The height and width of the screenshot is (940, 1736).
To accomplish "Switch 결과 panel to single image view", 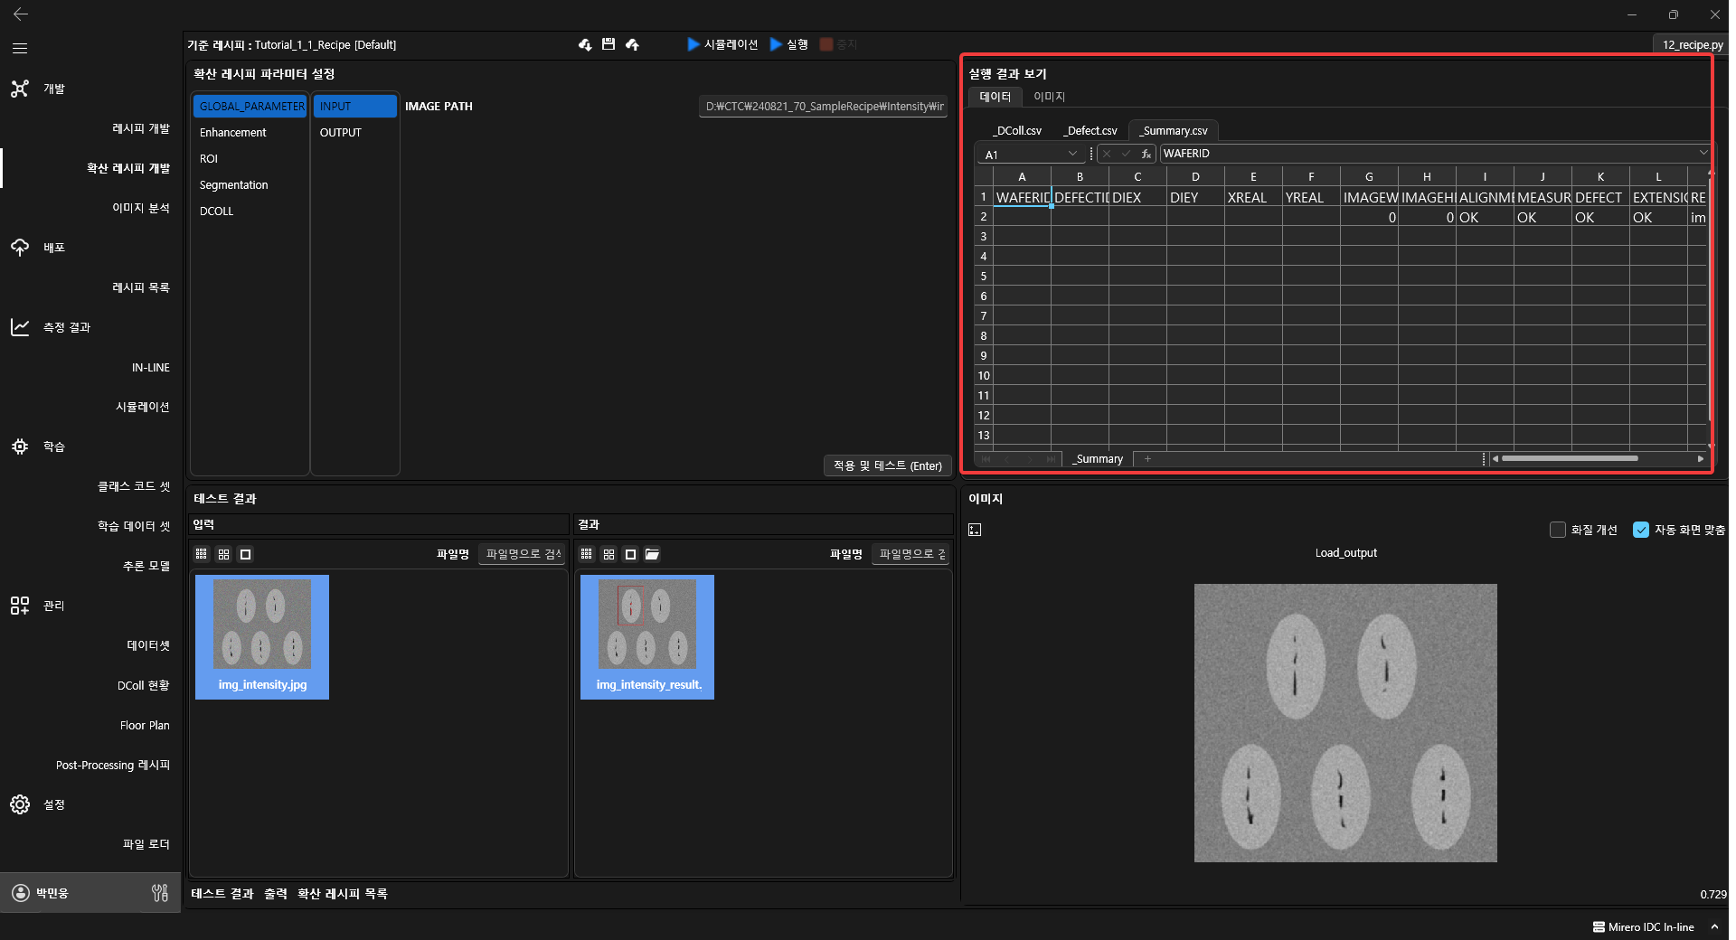I will pyautogui.click(x=630, y=554).
